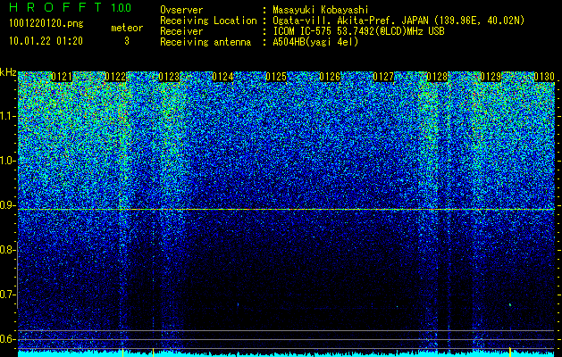Select the 0123 time marker label
Screen dimensions: 562x357
tap(169, 77)
